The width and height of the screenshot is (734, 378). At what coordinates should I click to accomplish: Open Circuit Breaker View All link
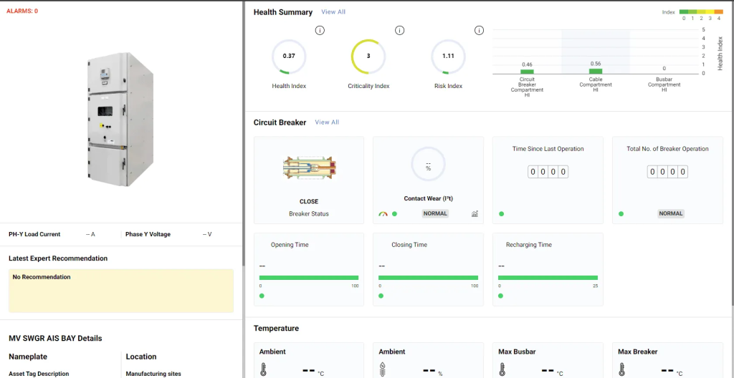[x=327, y=122]
